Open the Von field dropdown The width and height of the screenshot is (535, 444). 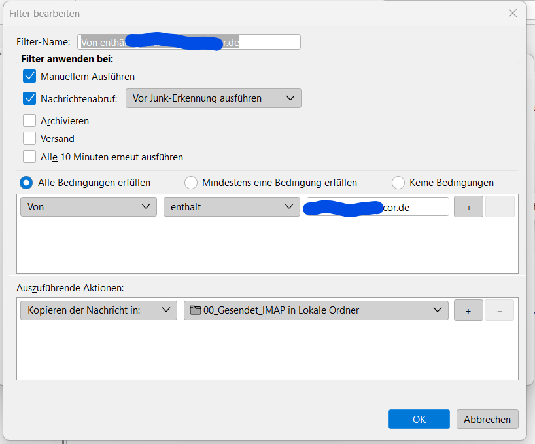88,207
